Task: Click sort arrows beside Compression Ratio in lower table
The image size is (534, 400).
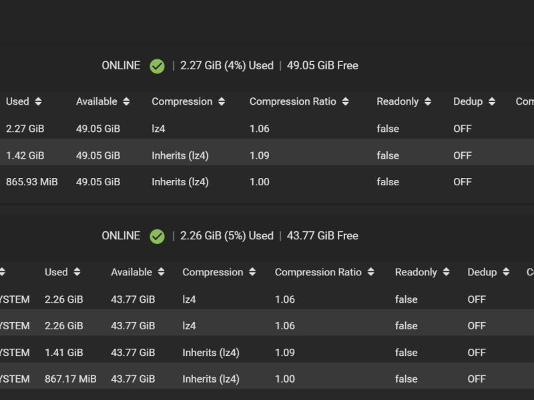Action: click(370, 273)
